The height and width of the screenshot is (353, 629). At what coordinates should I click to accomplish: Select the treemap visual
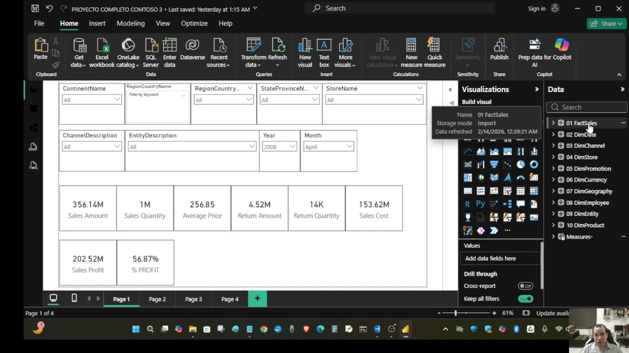tap(468, 177)
